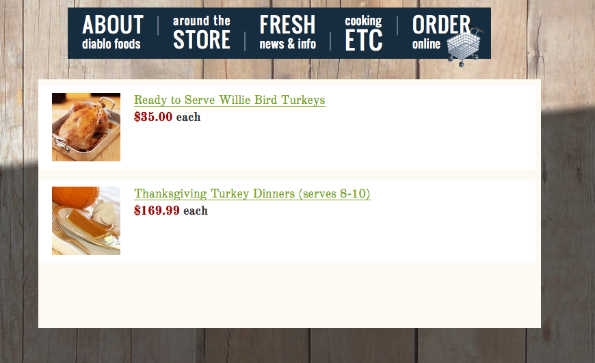Go to Fresh News & Info
595x363 pixels.
287,33
